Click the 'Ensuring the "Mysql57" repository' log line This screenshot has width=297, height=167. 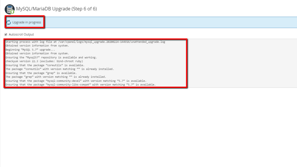click(x=51, y=57)
